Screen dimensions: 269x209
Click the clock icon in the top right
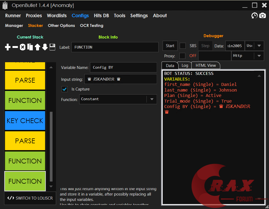(254, 16)
